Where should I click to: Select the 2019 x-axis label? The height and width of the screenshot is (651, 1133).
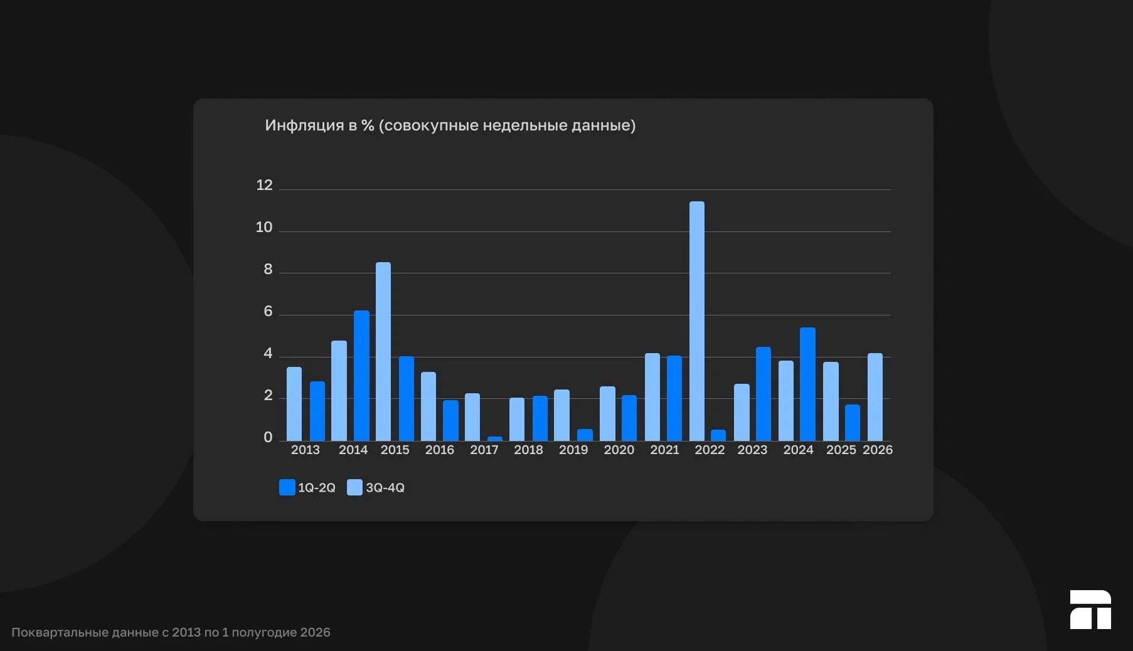(573, 450)
